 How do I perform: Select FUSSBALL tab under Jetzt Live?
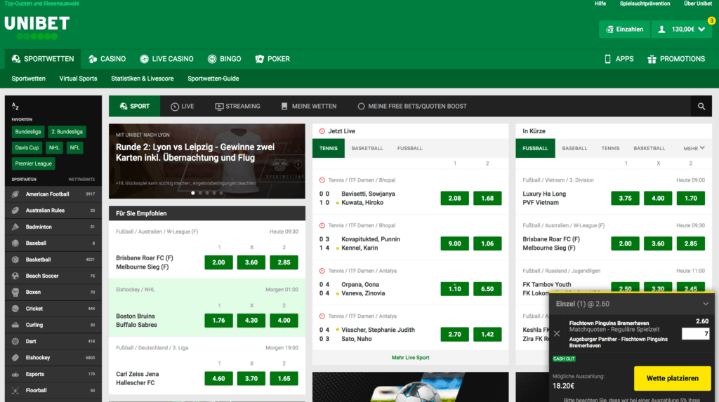(x=410, y=149)
